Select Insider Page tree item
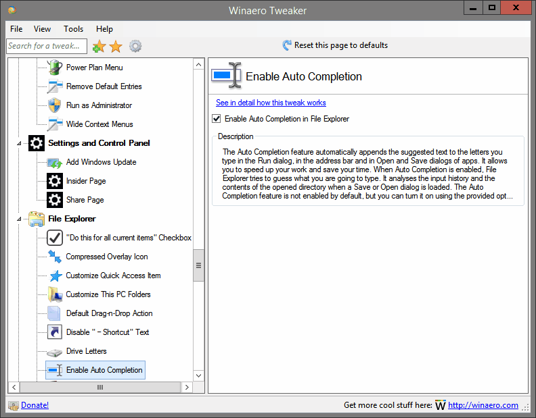 tap(86, 181)
